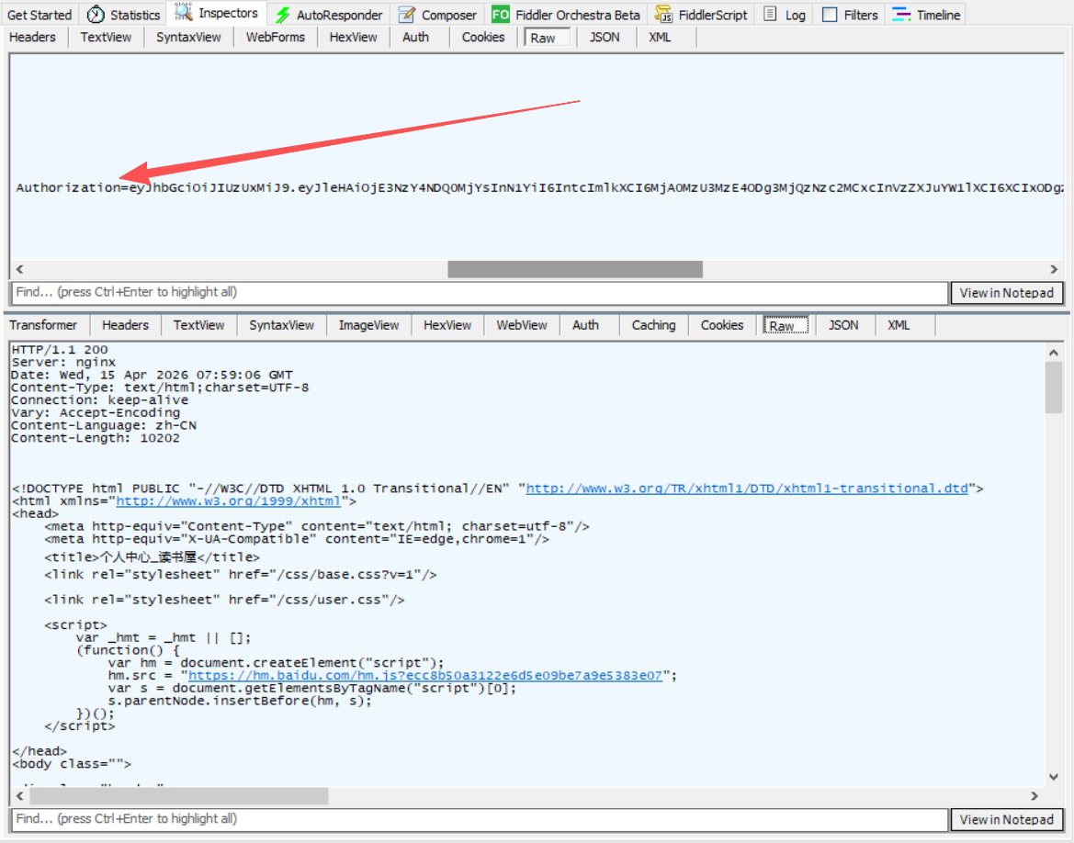Click the AutoResponder lightning bolt icon
This screenshot has height=843, width=1074.
click(x=282, y=15)
